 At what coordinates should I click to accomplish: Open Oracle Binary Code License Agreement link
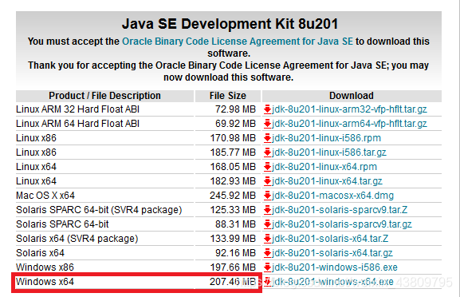238,42
